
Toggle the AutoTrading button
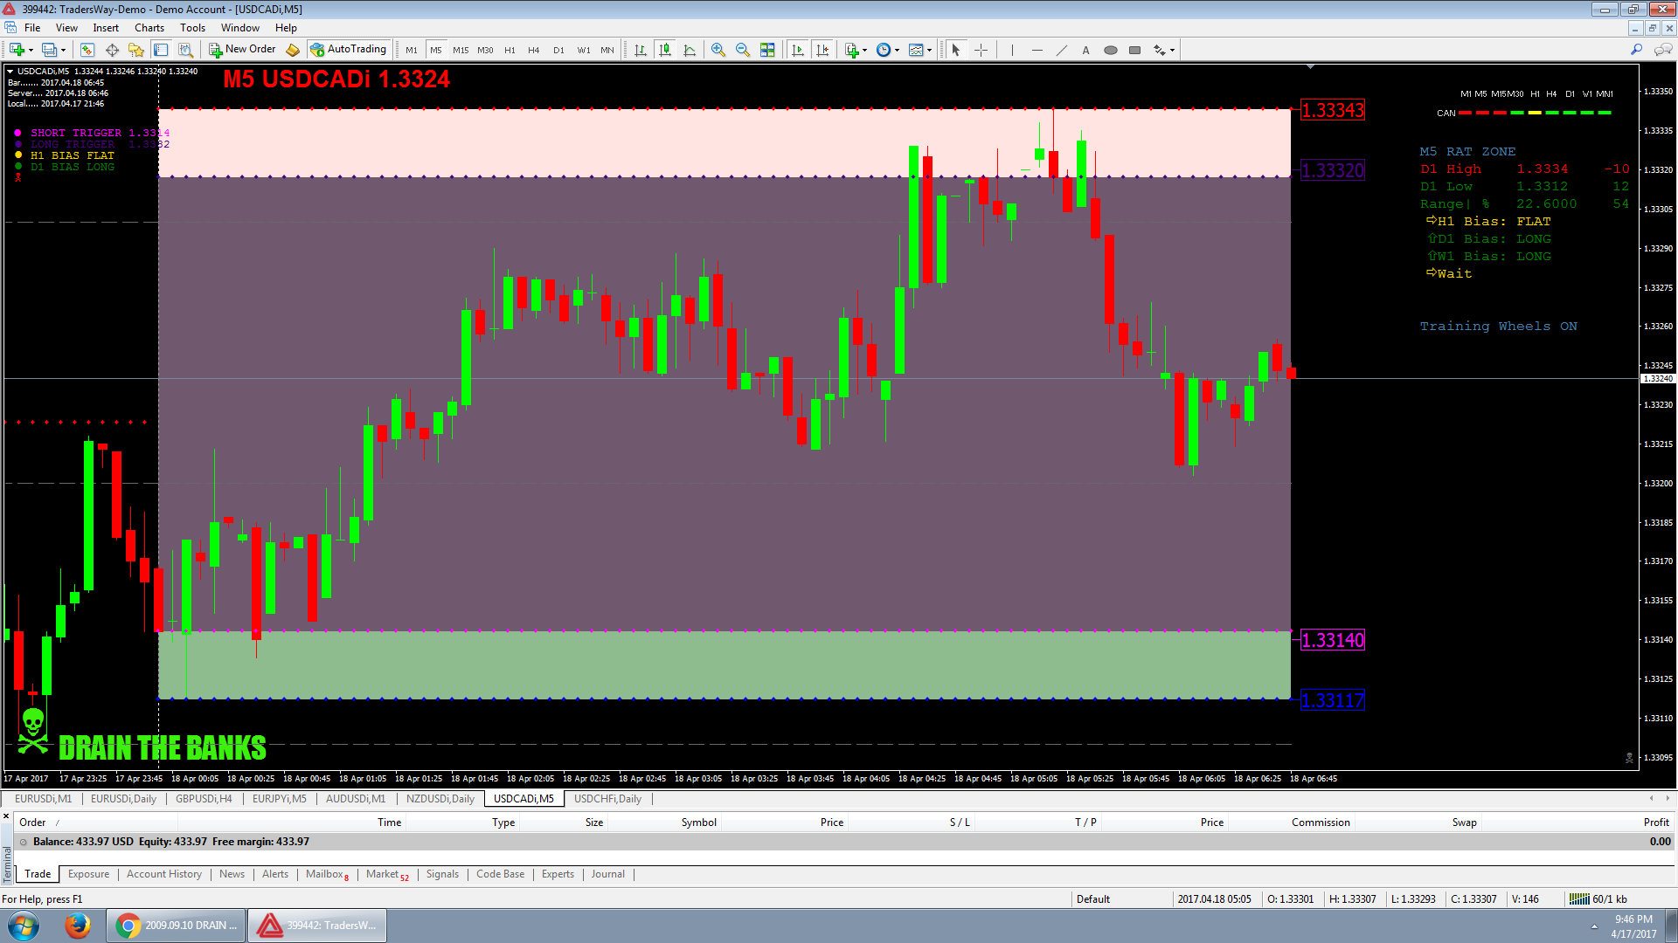click(348, 50)
